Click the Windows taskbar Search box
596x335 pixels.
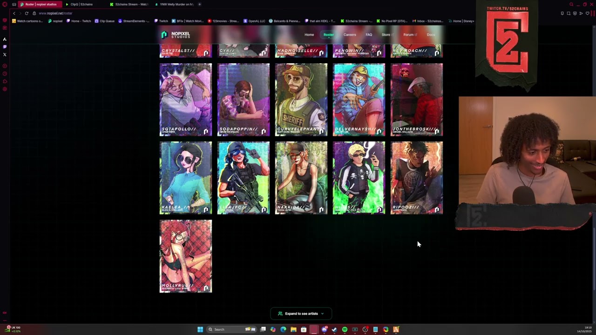(232, 329)
